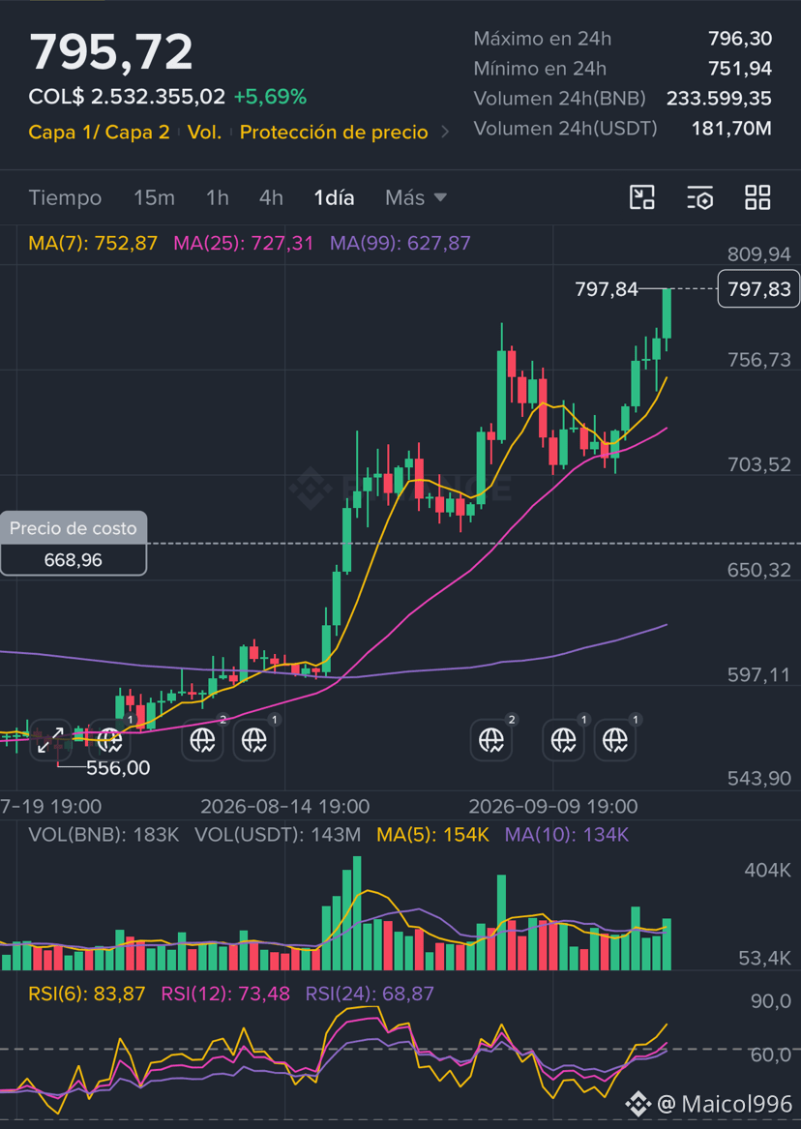Open news globe marker badged 2 near 2026-09-09
Viewport: 801px width, 1129px height.
click(491, 739)
